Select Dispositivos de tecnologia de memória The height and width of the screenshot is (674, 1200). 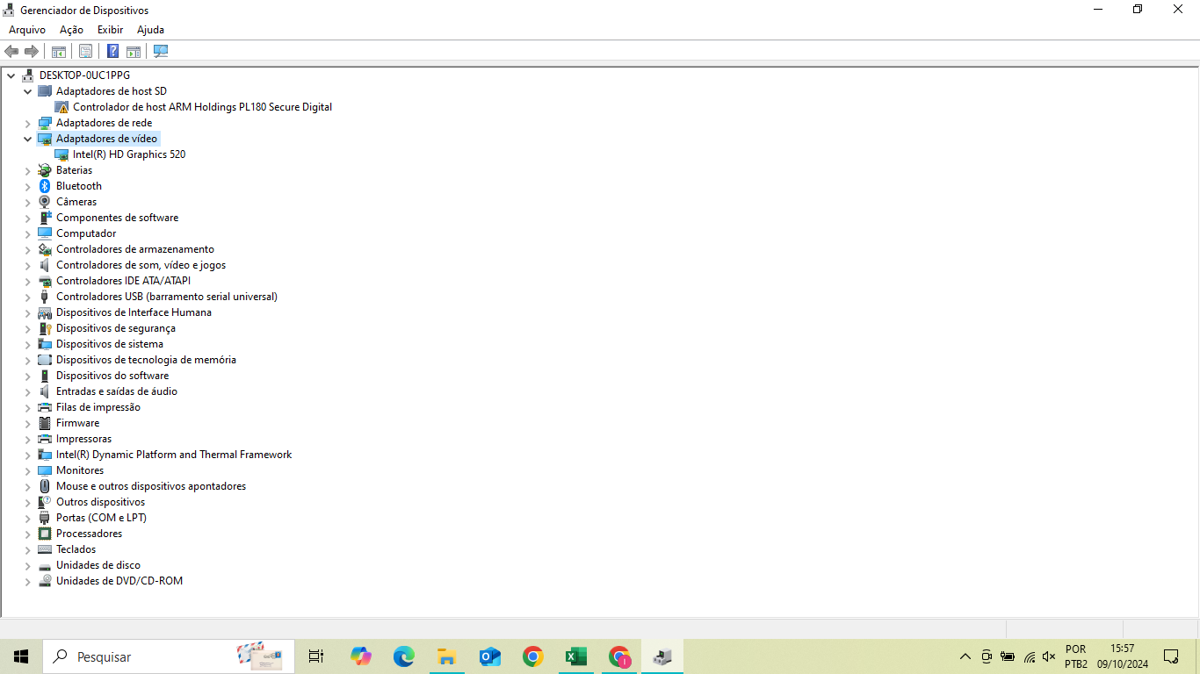[146, 360]
